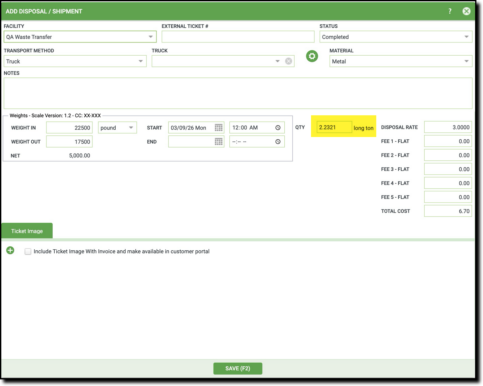This screenshot has width=483, height=386.
Task: Expand the Truck dropdown list
Action: (277, 61)
